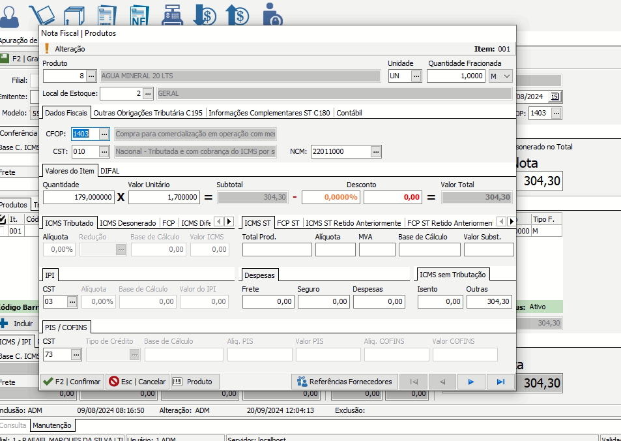This screenshot has height=441, width=621.
Task: Click the dollar down-arrow toolbar icon
Action: point(205,13)
